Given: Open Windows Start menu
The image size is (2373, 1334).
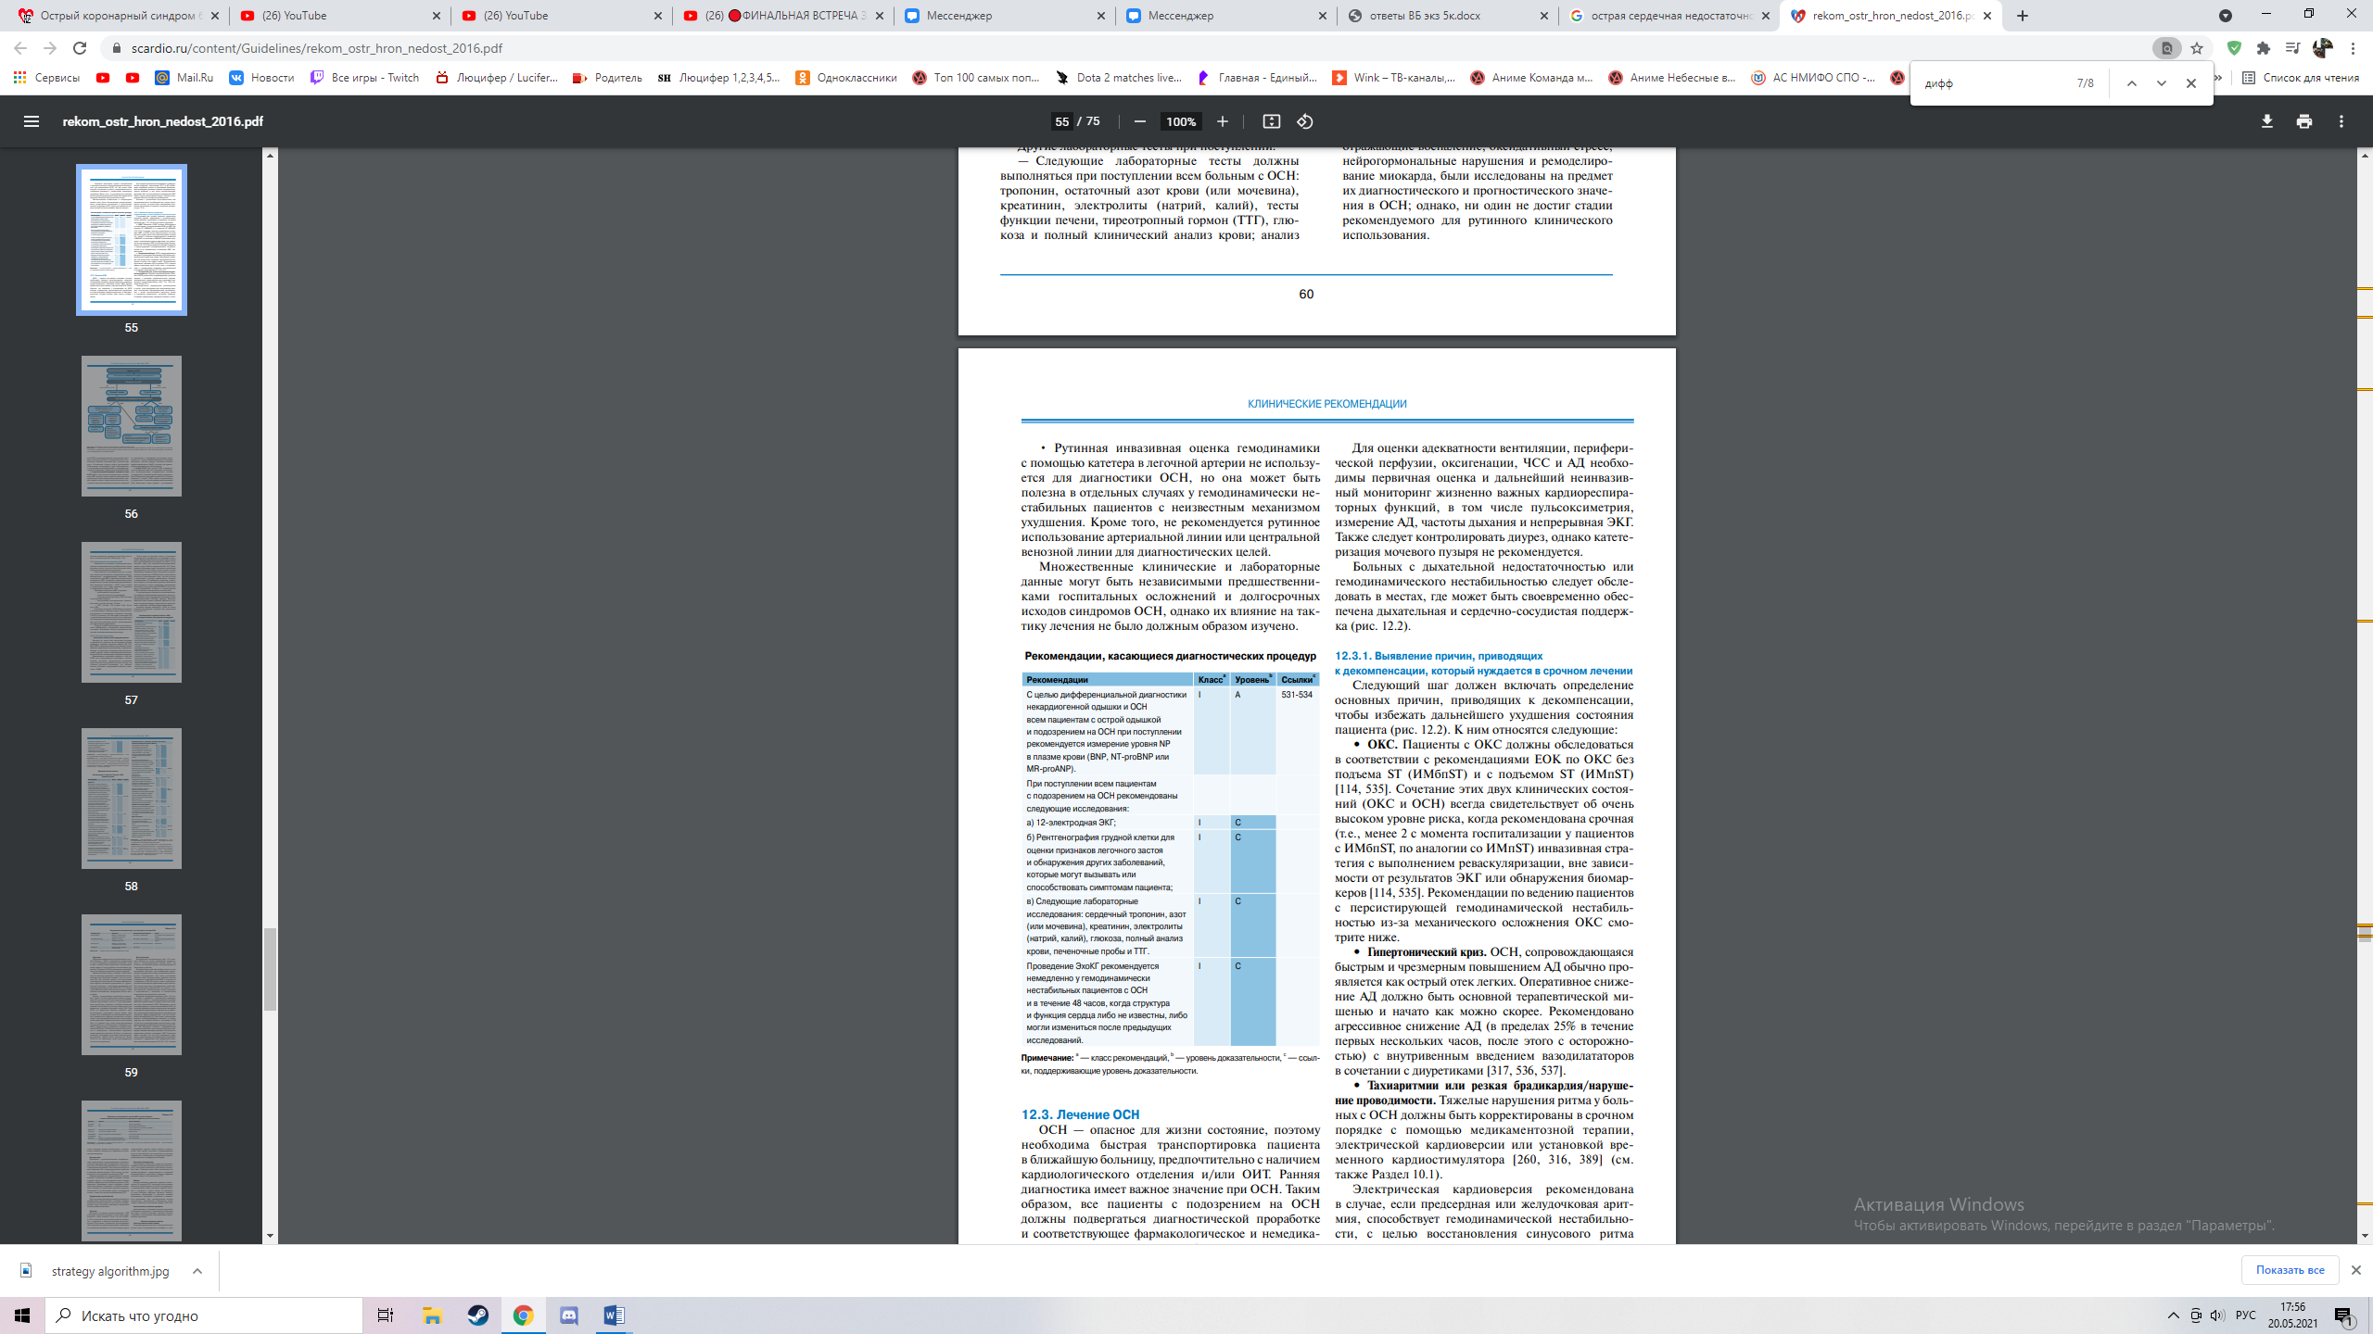Looking at the screenshot, I should (x=22, y=1315).
